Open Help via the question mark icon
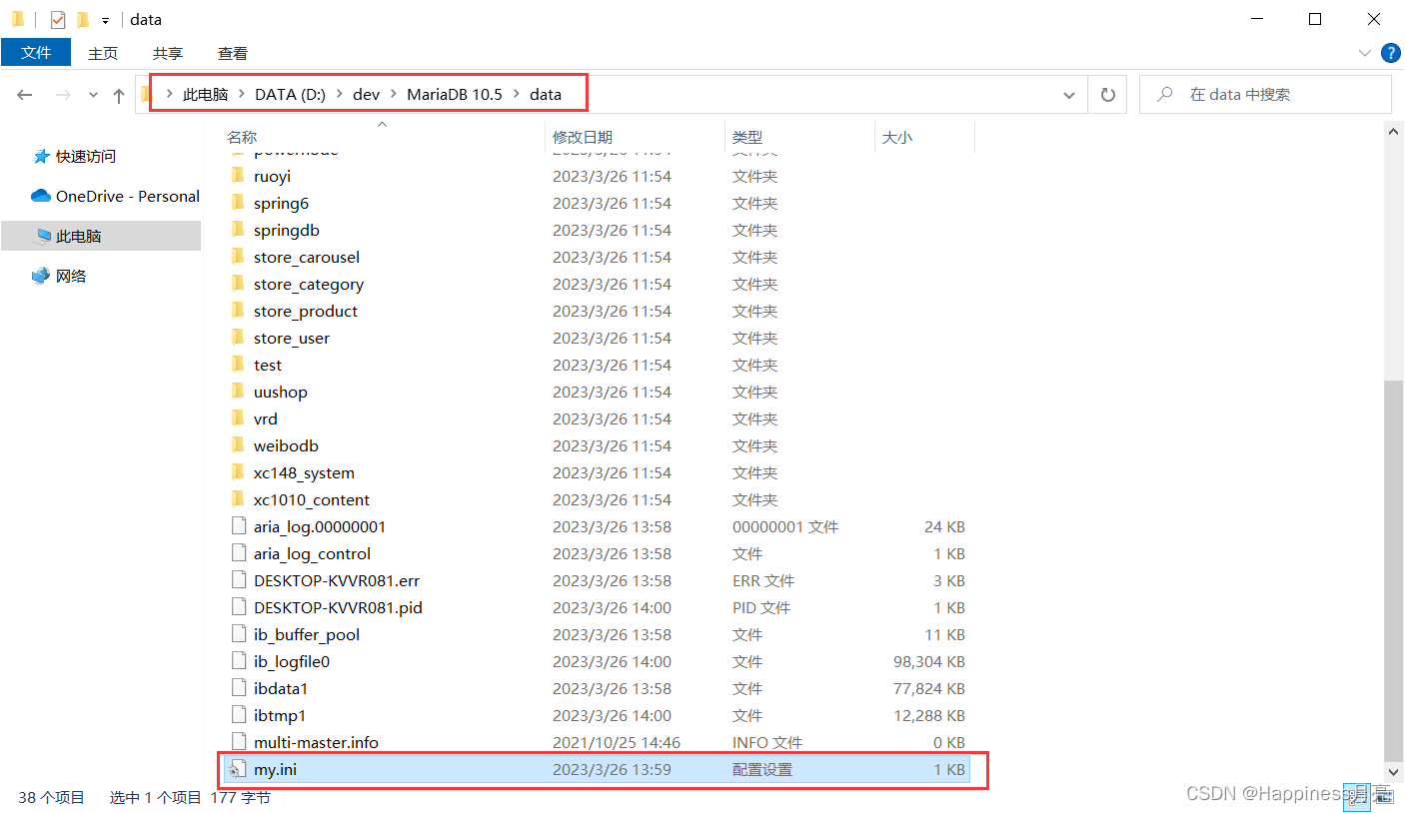 coord(1390,53)
